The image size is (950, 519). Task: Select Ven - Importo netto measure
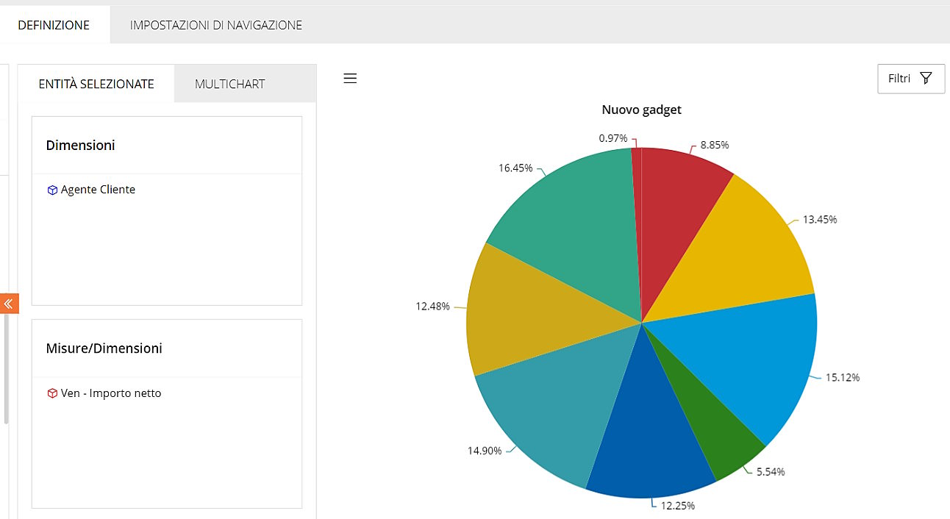click(111, 393)
